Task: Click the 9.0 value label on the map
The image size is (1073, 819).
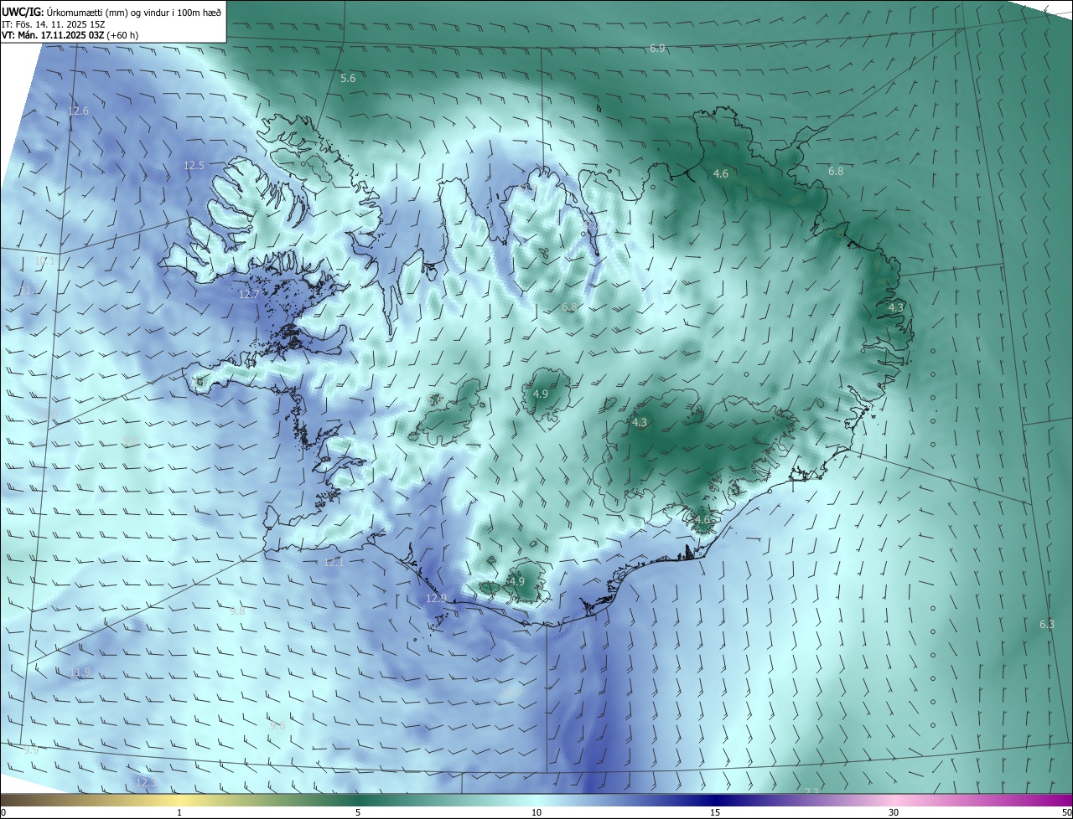Action: [x=131, y=440]
